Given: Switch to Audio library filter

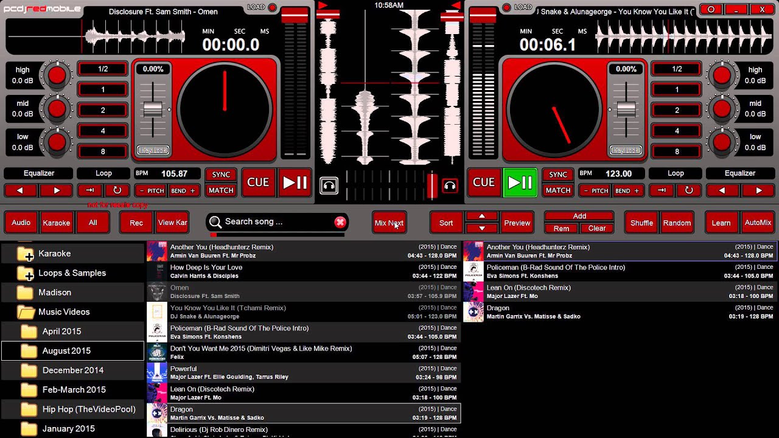Looking at the screenshot, I should (21, 223).
